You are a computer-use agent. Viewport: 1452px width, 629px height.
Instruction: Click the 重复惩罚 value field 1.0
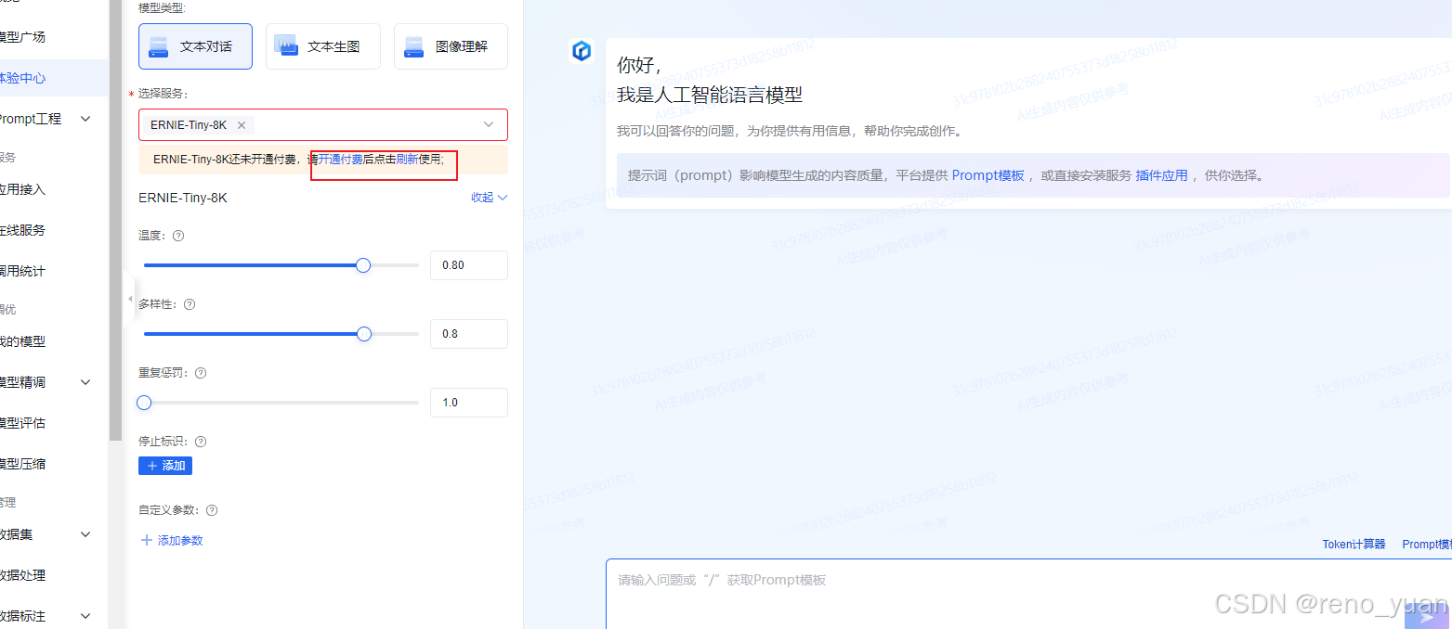point(469,403)
